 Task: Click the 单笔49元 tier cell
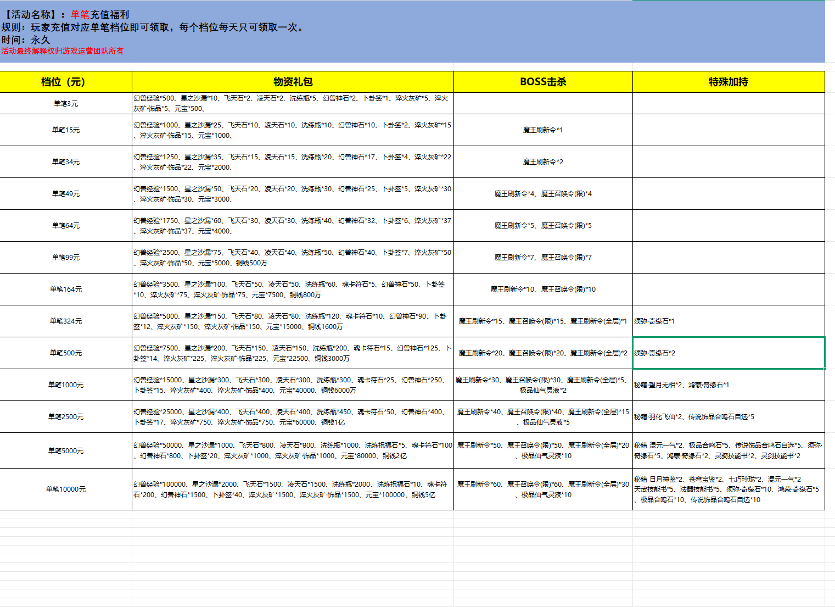coord(66,194)
